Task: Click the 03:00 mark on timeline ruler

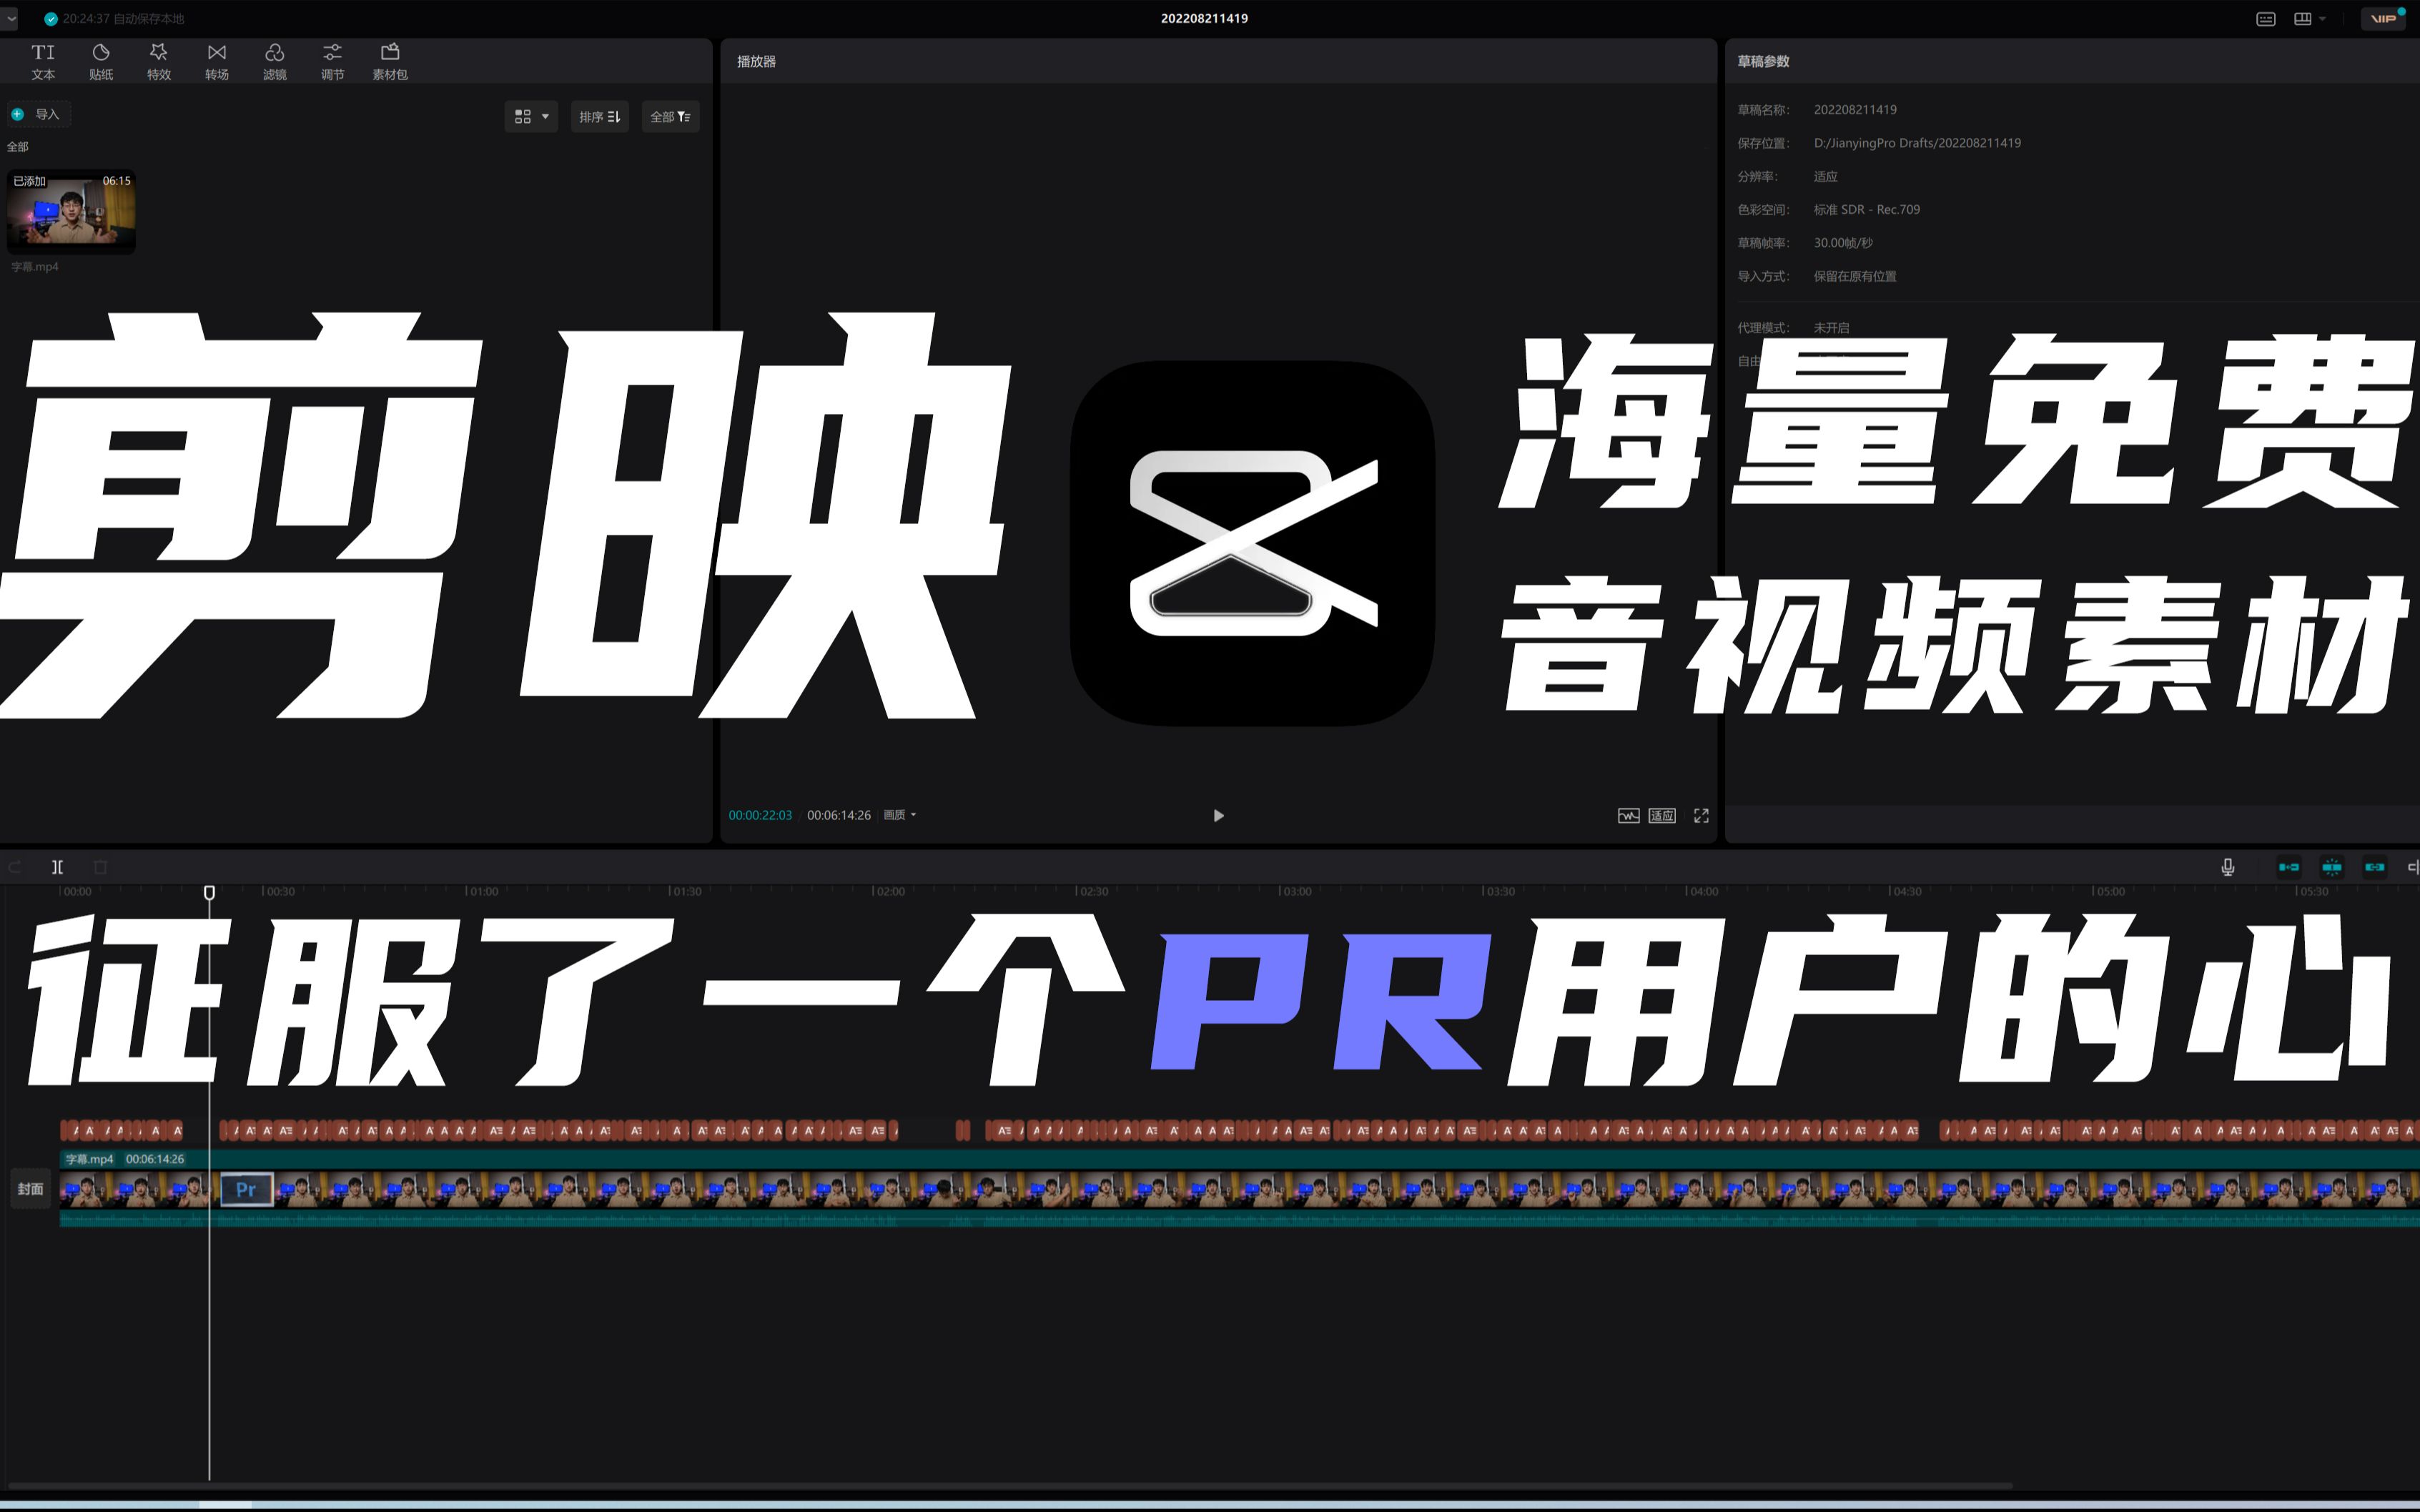Action: 1298,891
